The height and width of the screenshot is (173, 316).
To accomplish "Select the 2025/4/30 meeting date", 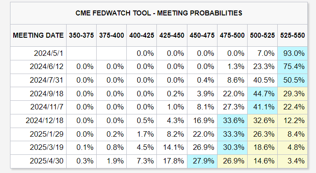I will click(47, 161).
